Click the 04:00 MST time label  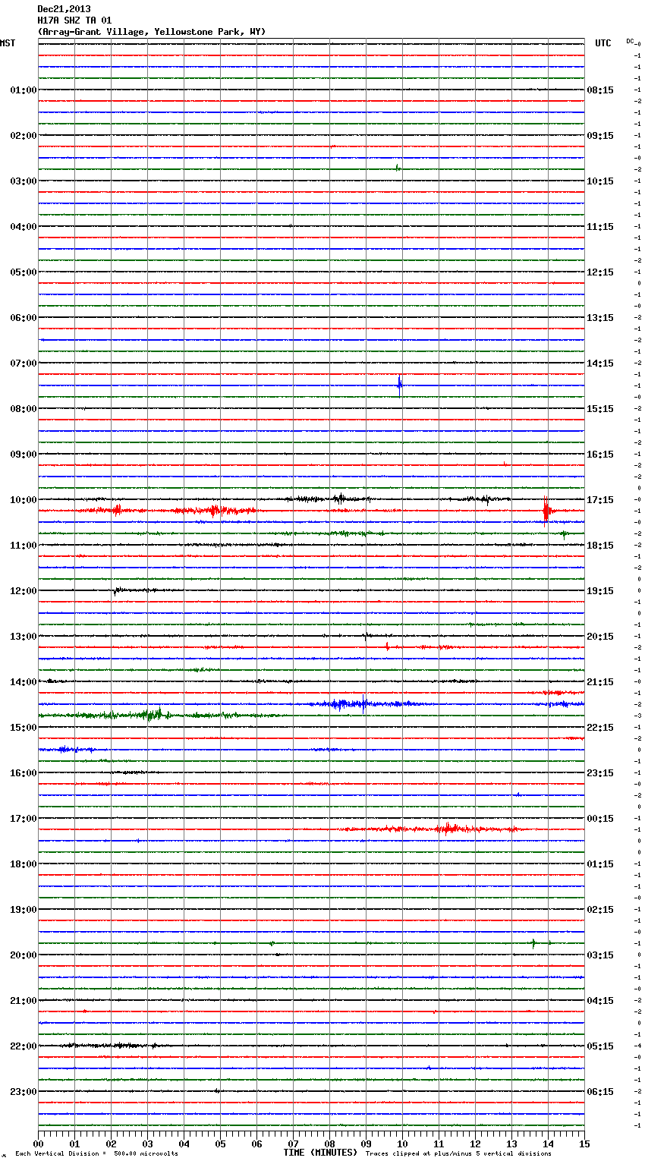click(24, 227)
